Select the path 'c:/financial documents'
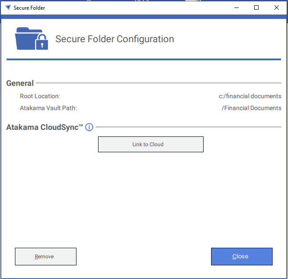This screenshot has width=288, height=279. click(x=250, y=96)
